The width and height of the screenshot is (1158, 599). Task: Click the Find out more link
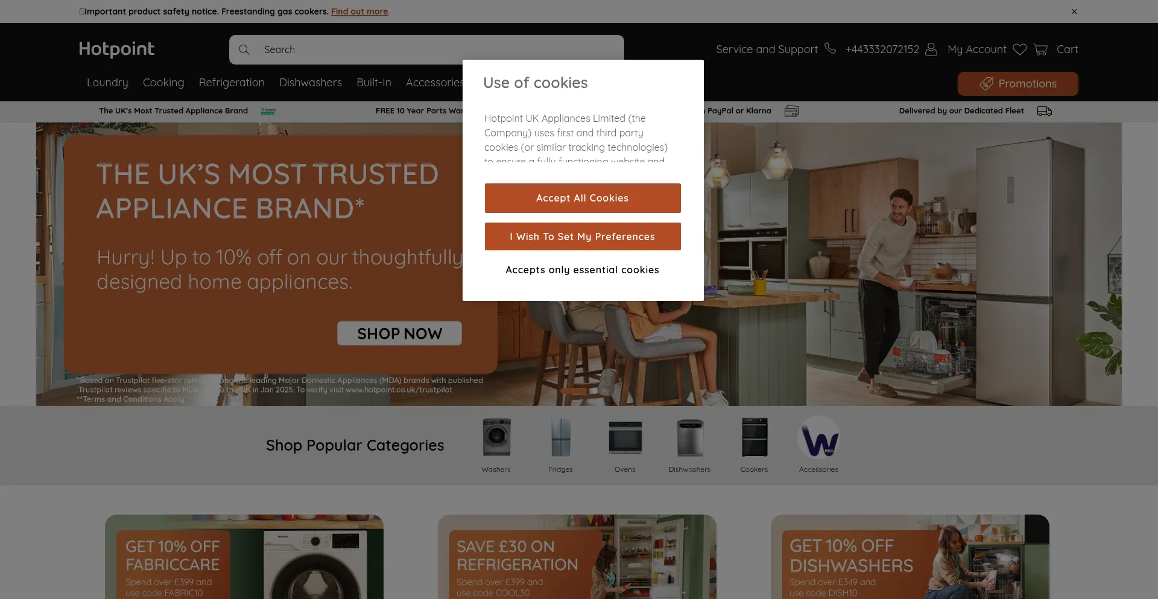[359, 11]
